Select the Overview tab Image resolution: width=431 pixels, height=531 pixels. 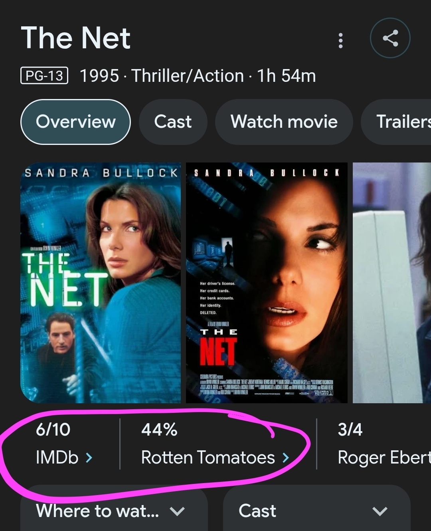(x=75, y=122)
